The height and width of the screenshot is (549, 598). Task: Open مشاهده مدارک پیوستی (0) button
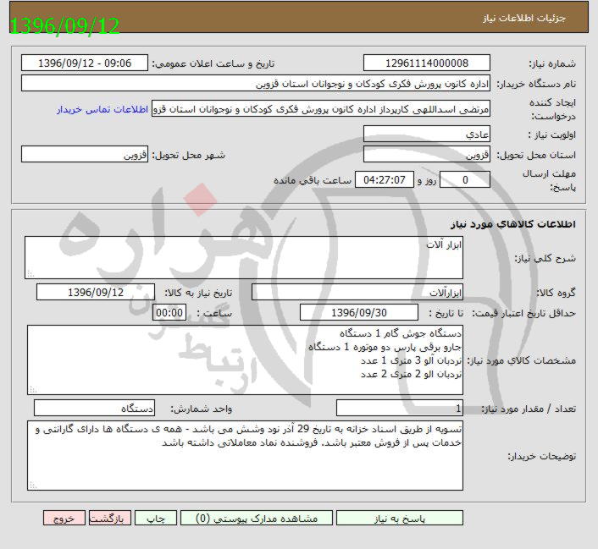click(257, 519)
